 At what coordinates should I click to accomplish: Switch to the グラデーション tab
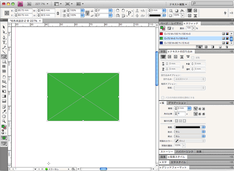coord(177,103)
